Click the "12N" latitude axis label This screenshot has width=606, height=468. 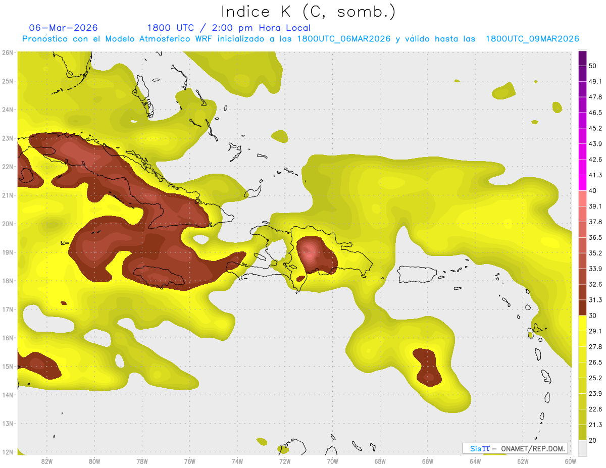tap(7, 452)
